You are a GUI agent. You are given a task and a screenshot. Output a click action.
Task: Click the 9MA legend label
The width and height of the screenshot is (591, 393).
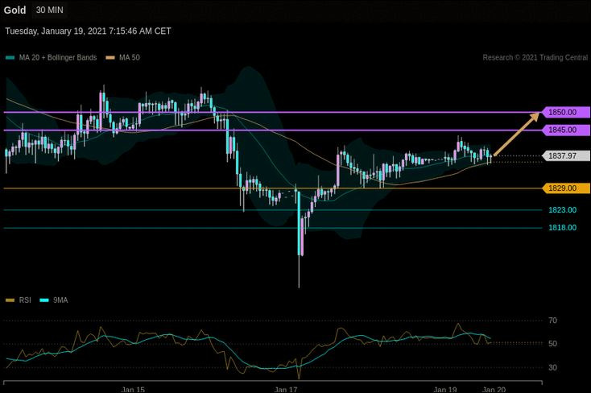coord(60,300)
